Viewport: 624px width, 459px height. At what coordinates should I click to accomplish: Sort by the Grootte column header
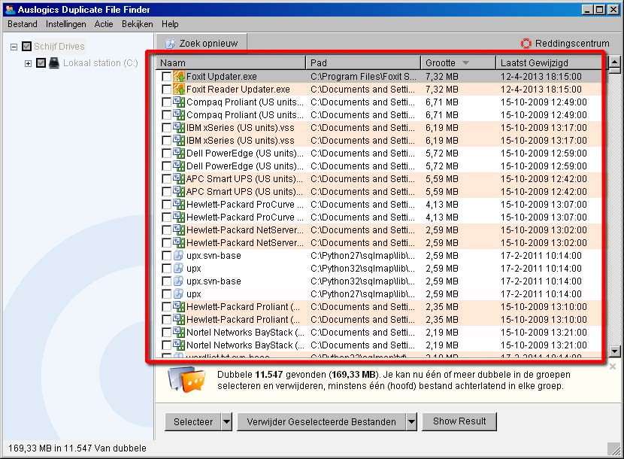point(458,62)
